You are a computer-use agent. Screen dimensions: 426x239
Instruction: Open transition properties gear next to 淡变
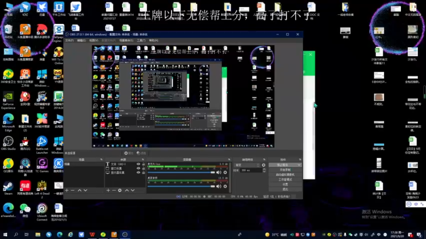pos(264,165)
